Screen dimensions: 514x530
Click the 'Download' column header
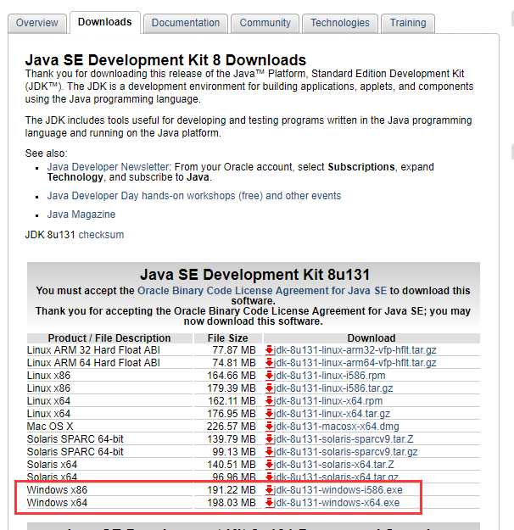(x=372, y=338)
